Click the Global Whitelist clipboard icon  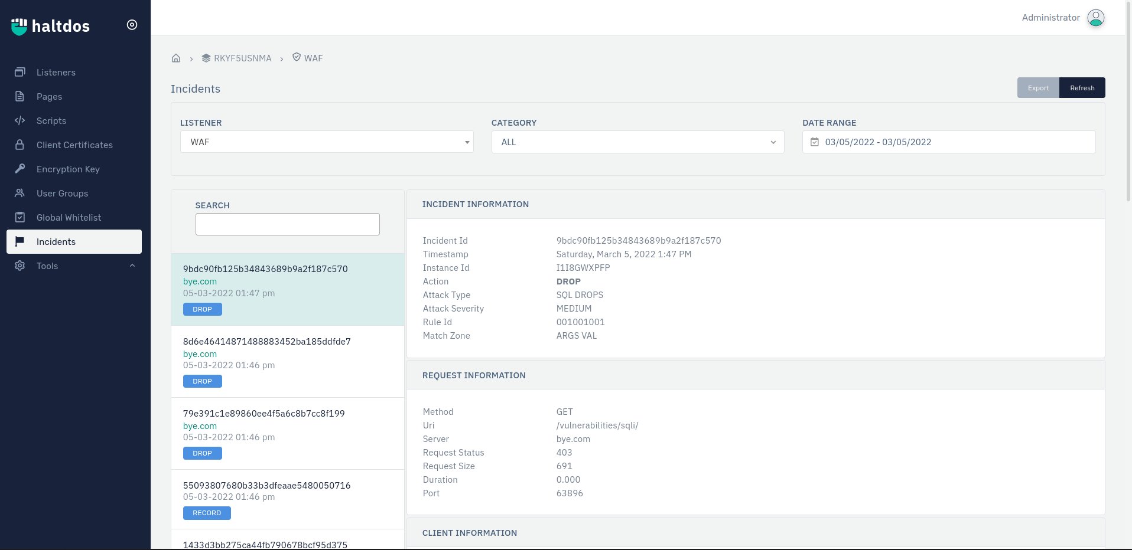[x=20, y=217]
